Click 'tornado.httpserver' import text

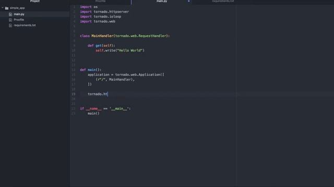coord(111,11)
